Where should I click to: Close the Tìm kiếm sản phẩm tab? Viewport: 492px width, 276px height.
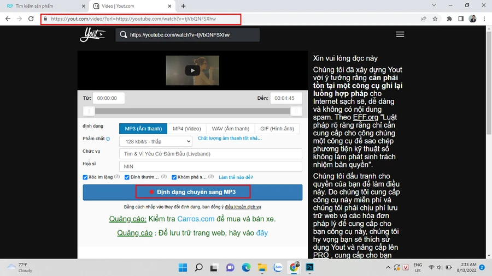[x=83, y=6]
